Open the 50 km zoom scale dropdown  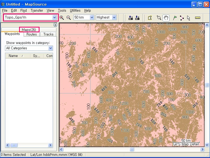pyautogui.click(x=92, y=17)
